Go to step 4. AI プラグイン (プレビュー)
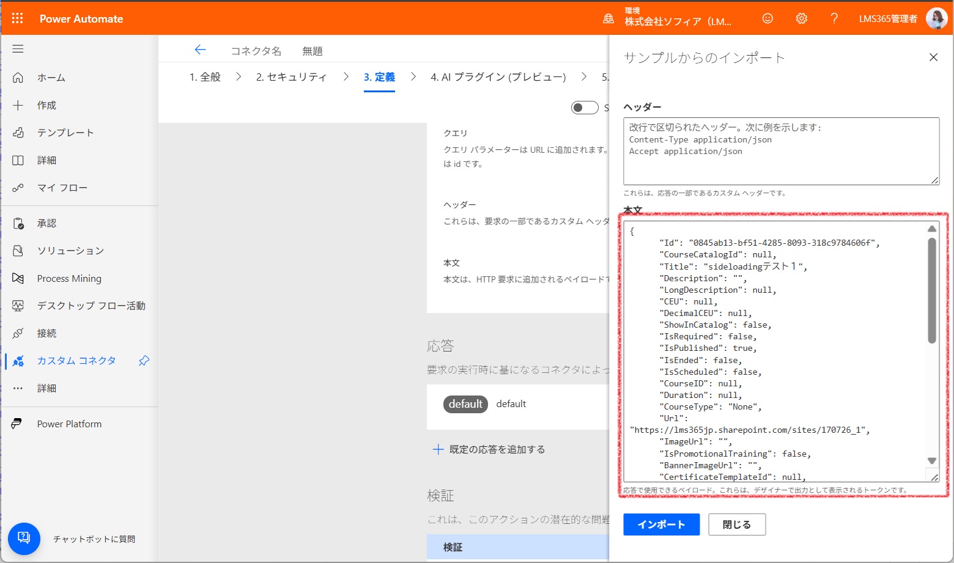The image size is (954, 563). [498, 77]
